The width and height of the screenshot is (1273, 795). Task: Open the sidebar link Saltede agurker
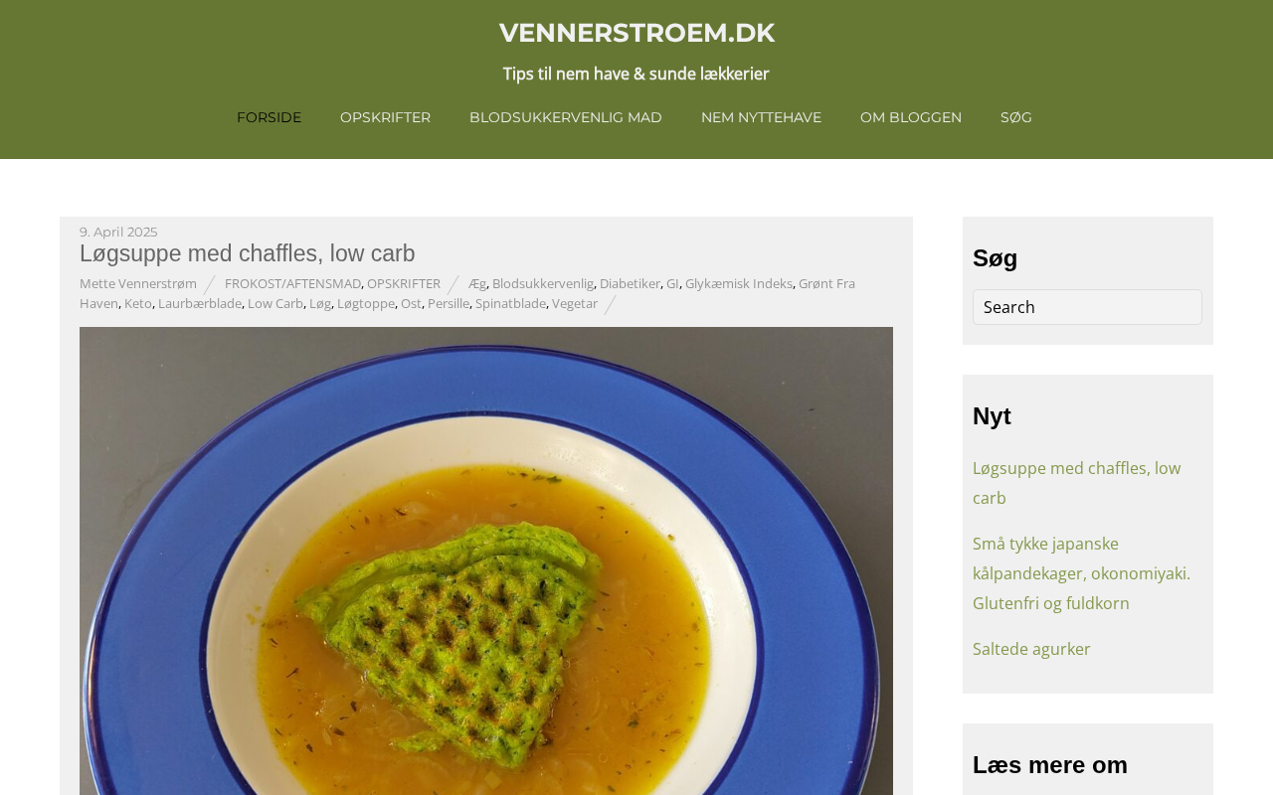pyautogui.click(x=1031, y=649)
